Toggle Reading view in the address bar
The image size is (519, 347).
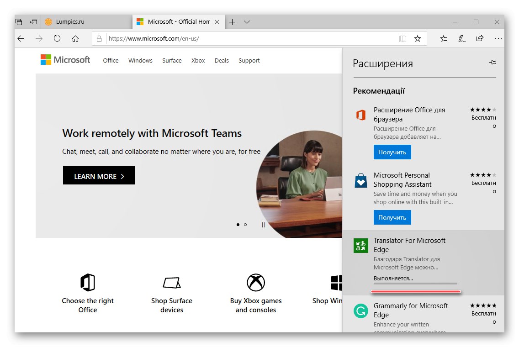[x=402, y=39]
